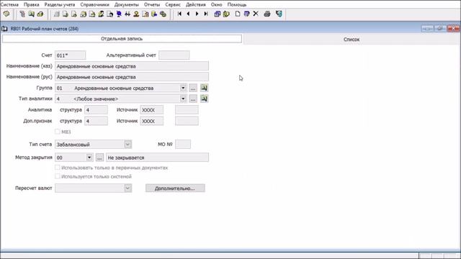The width and height of the screenshot is (461, 259).
Task: Click the blue globe toolbar icon
Action: [119, 14]
